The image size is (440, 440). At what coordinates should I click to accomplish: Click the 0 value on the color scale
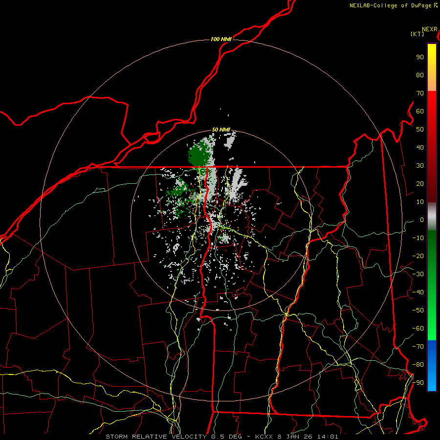click(422, 220)
